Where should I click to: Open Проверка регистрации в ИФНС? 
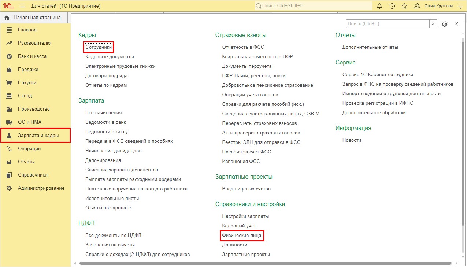pyautogui.click(x=378, y=103)
